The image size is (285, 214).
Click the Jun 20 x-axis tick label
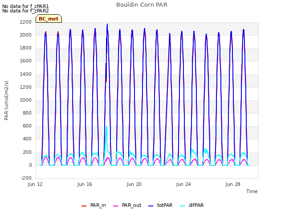pyautogui.click(x=134, y=184)
